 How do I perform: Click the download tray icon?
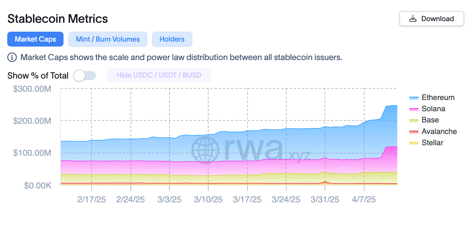413,19
